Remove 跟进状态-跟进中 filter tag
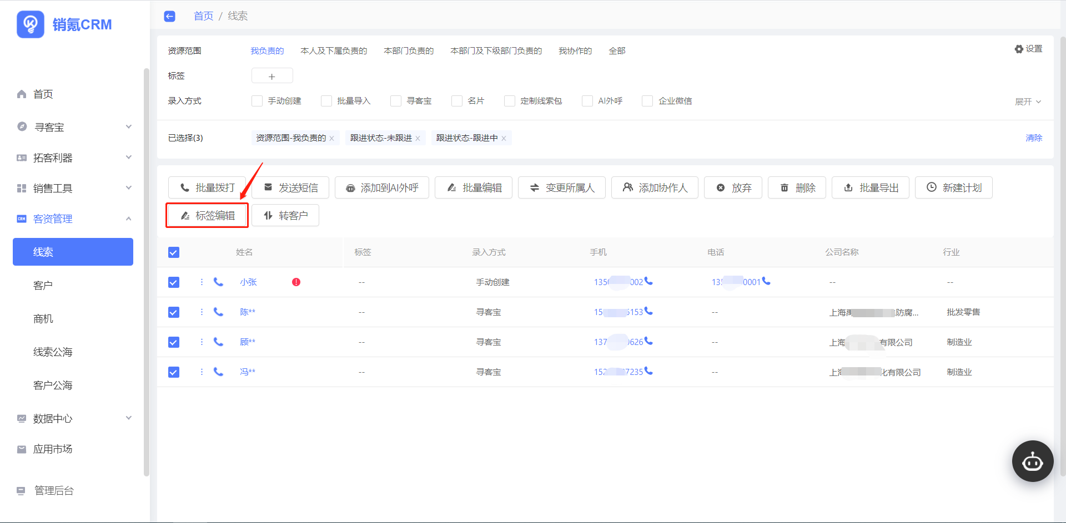The width and height of the screenshot is (1066, 523). tap(504, 139)
